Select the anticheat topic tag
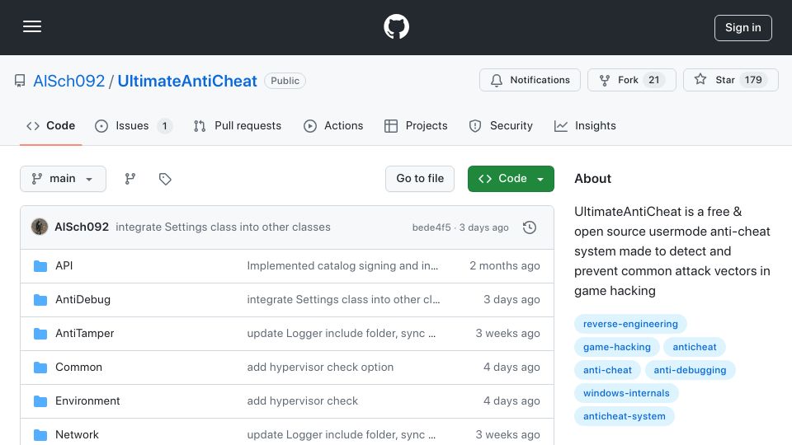 (x=695, y=347)
